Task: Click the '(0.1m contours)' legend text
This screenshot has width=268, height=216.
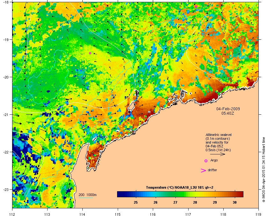Action: pyautogui.click(x=217, y=138)
